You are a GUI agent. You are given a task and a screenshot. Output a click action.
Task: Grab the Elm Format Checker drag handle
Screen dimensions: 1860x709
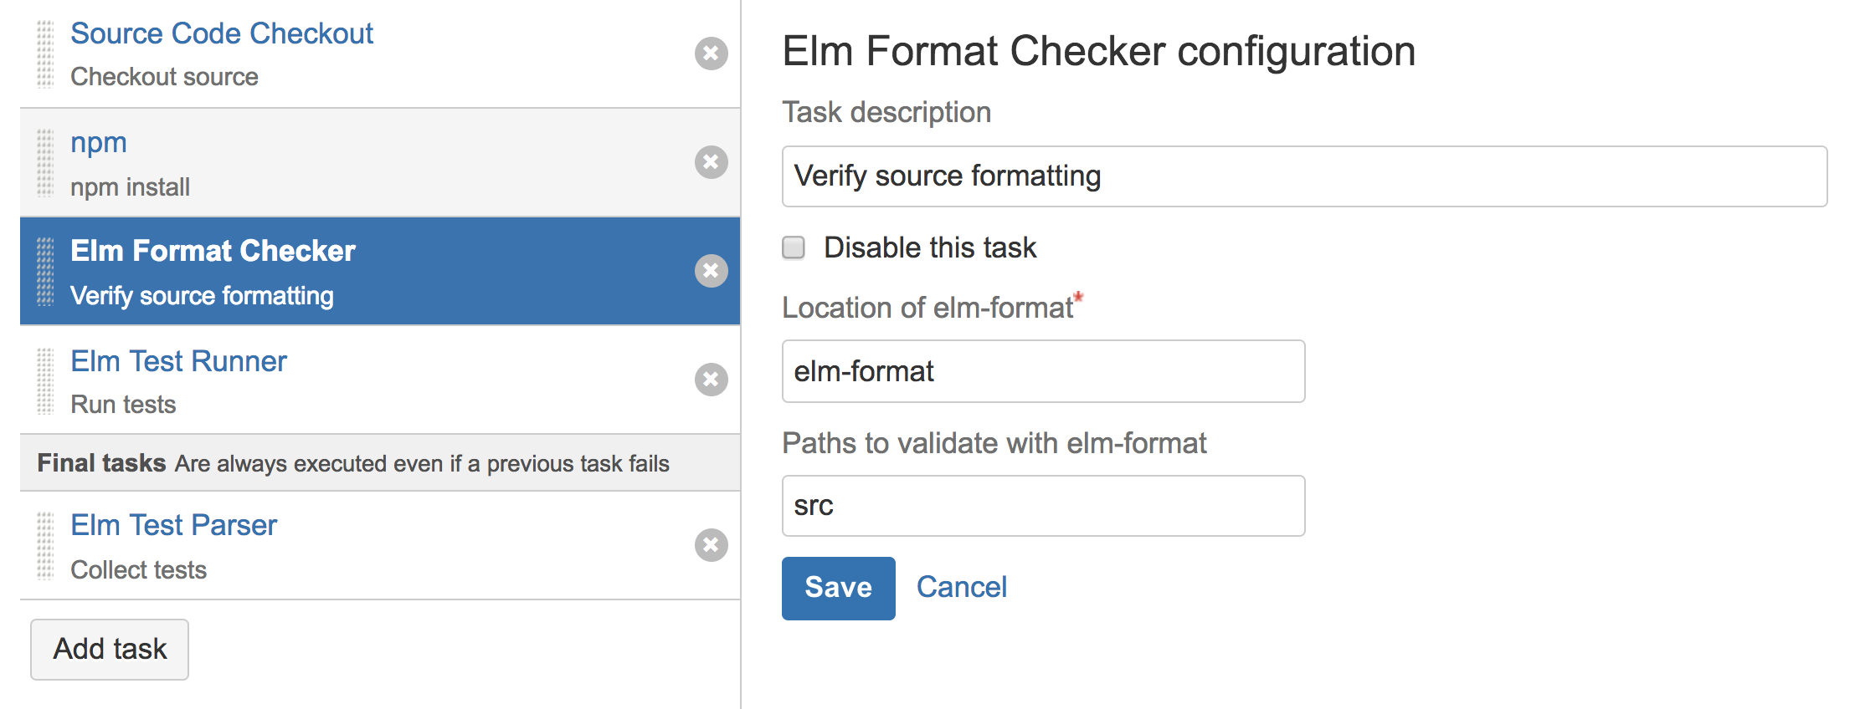click(x=45, y=272)
